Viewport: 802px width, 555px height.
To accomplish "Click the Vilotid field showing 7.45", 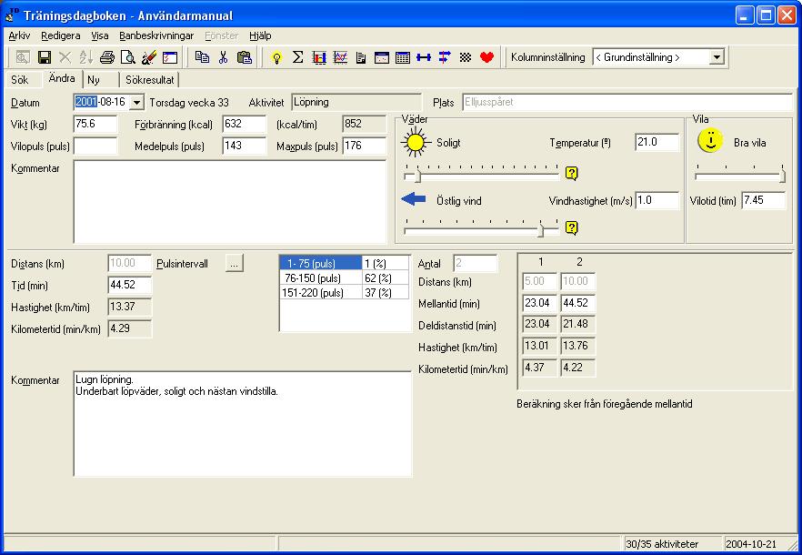I will pos(764,201).
